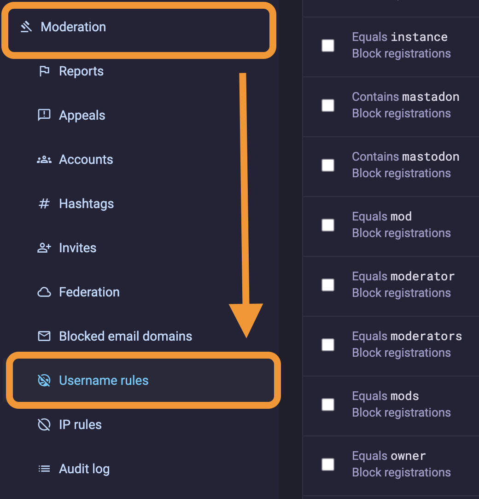Click the Moderation gavel icon
Image resolution: width=479 pixels, height=499 pixels.
click(x=26, y=27)
